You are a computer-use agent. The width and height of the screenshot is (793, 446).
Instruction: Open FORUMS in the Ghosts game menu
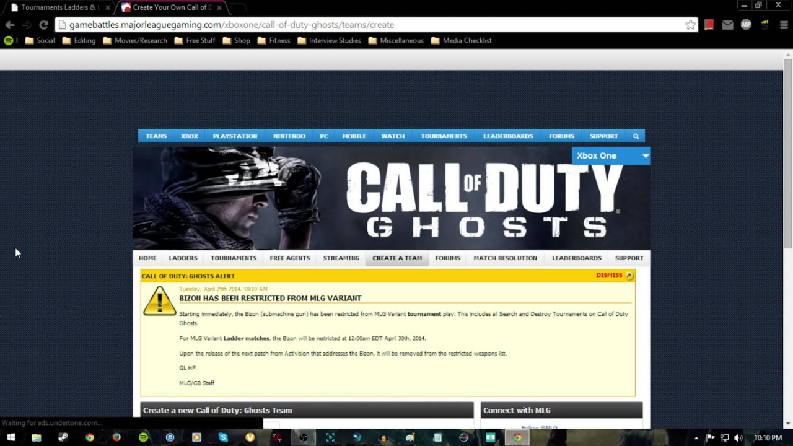pos(448,258)
